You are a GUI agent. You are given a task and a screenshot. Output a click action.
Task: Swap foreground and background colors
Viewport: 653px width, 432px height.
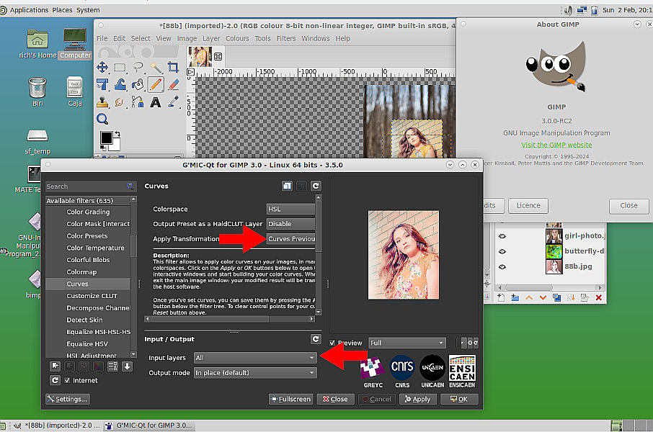(x=117, y=134)
